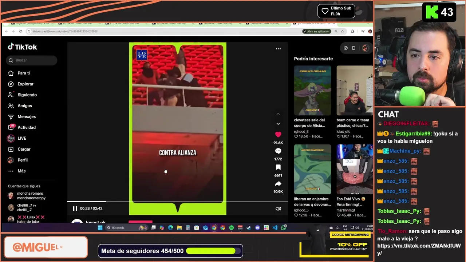Click the www.metasports.com.py banner
This screenshot has height=262, width=466.
(x=348, y=249)
